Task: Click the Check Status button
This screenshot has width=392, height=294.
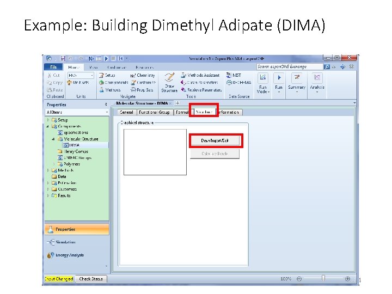Action: [x=91, y=279]
